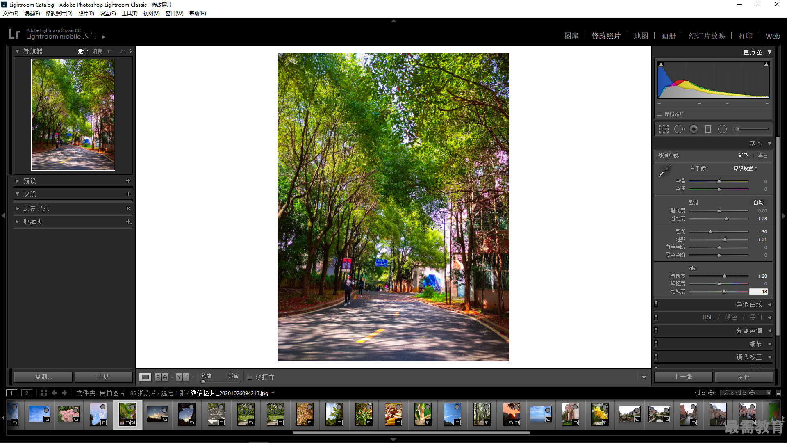Click the Previous button
Image resolution: width=787 pixels, height=443 pixels.
point(683,377)
